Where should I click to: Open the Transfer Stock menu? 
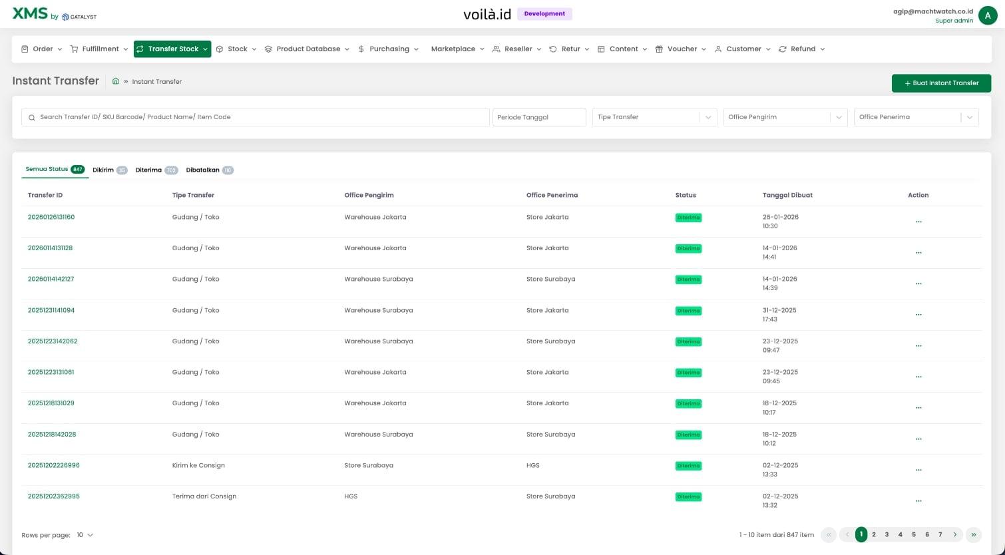point(172,49)
